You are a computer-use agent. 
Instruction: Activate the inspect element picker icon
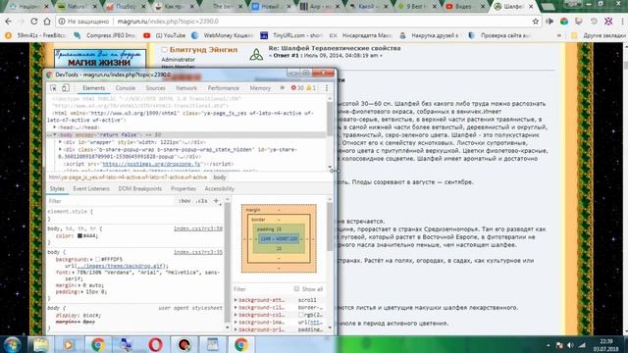click(53, 88)
